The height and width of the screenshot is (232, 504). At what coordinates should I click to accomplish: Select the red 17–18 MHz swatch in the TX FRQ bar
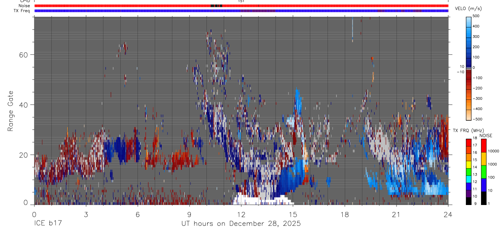469,143
